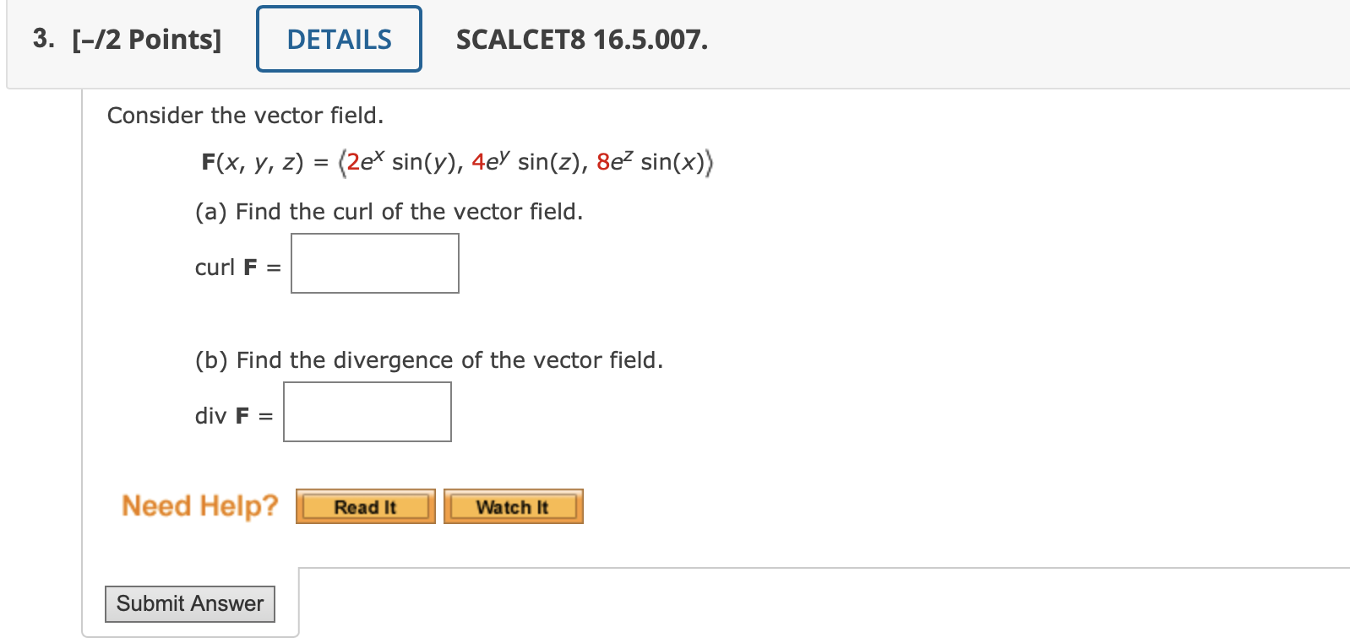Screen dimensions: 1350x643
Task: Open the DETAILS button
Action: [339, 39]
